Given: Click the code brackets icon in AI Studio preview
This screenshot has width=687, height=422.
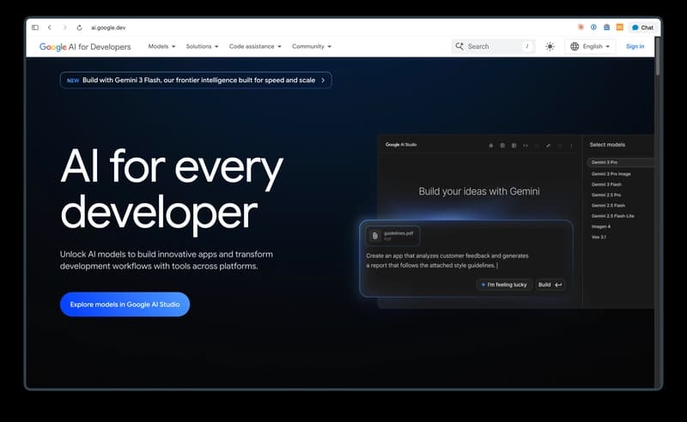Looking at the screenshot, I should pos(525,145).
